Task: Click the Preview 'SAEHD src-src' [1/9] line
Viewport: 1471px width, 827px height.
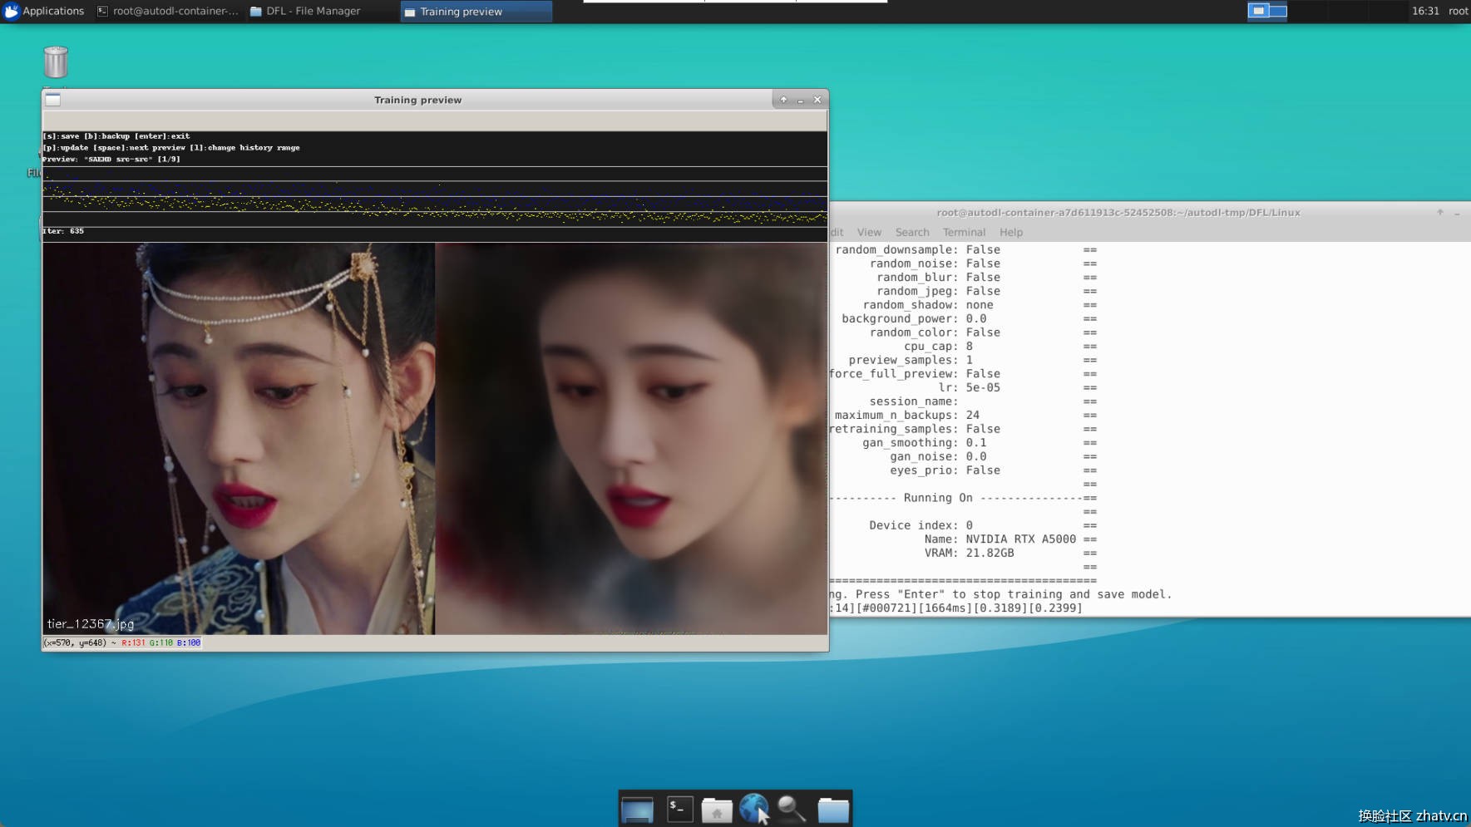Action: coord(111,159)
